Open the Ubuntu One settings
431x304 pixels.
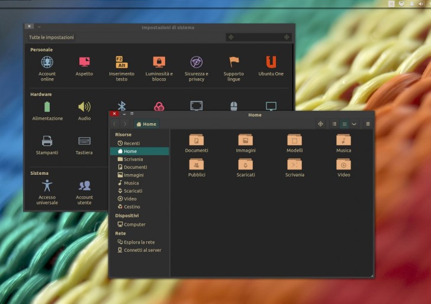271,62
